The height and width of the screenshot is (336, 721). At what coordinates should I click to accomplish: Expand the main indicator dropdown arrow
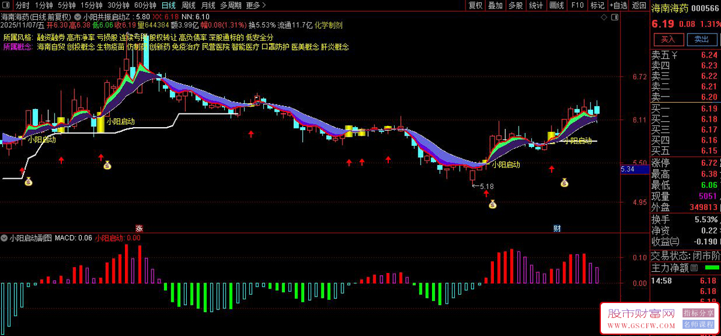pyautogui.click(x=78, y=17)
